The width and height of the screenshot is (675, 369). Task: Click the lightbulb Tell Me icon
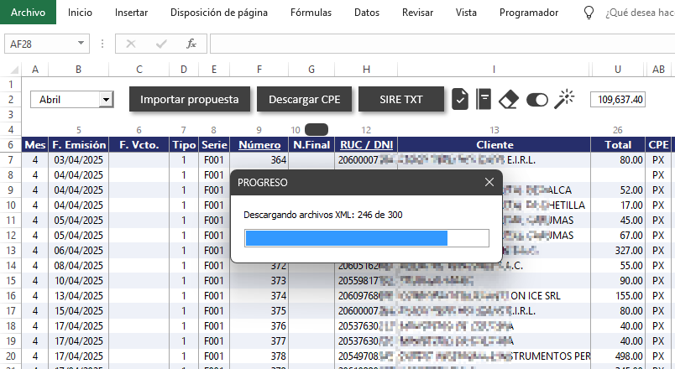pyautogui.click(x=589, y=13)
